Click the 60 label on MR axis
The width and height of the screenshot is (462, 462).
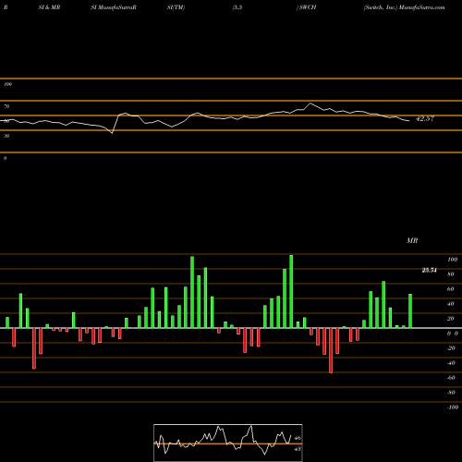(451, 289)
